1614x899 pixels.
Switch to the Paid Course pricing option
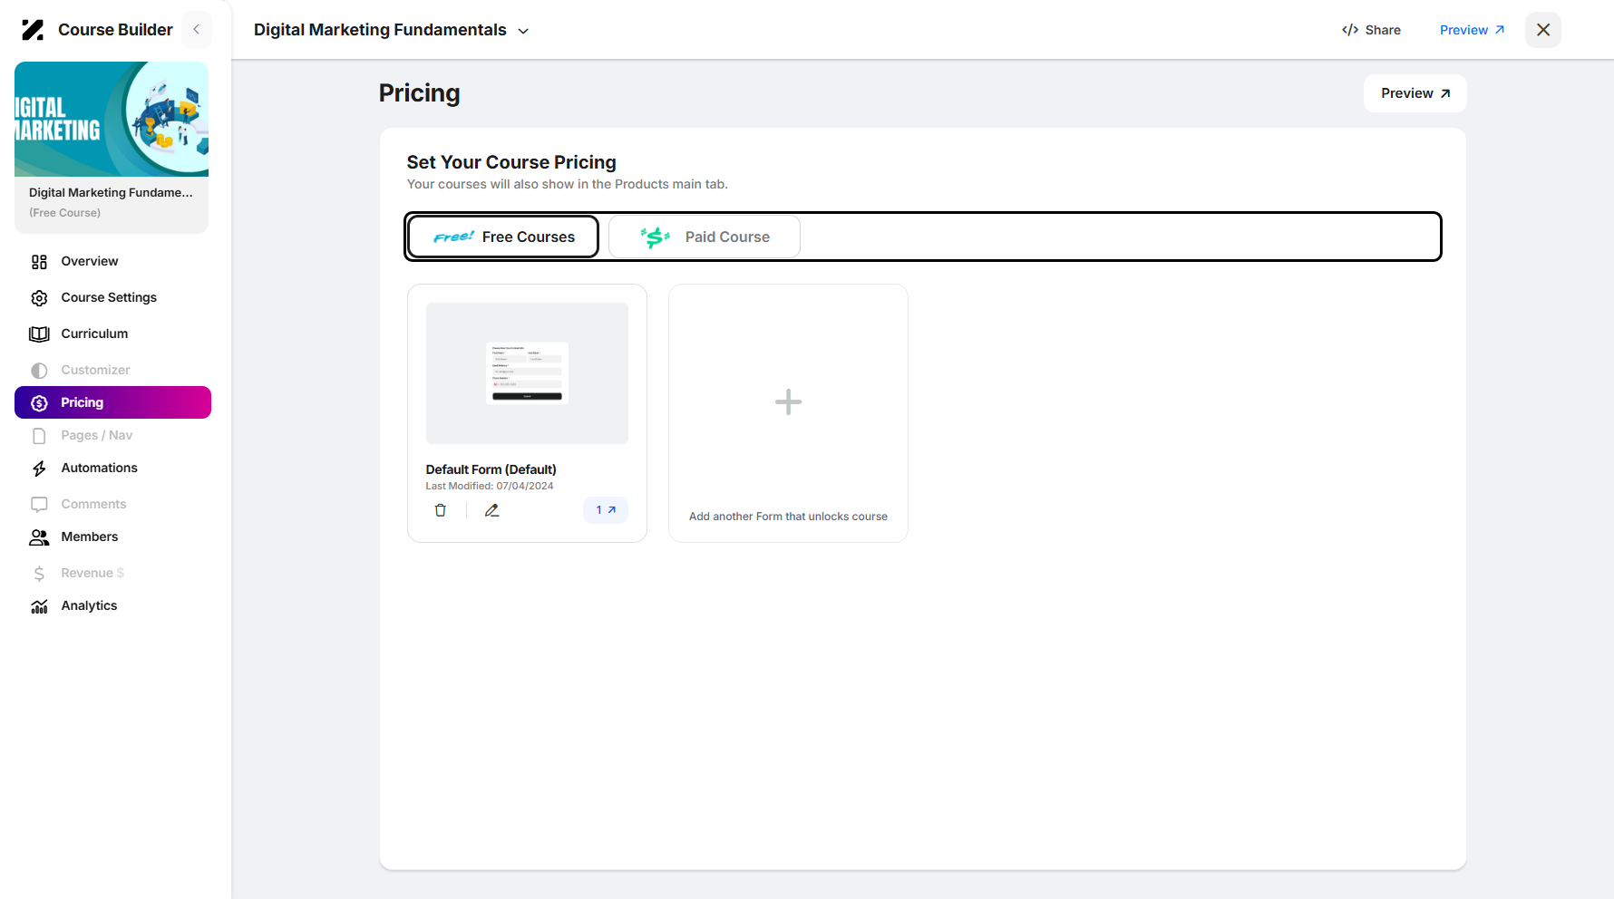point(705,237)
